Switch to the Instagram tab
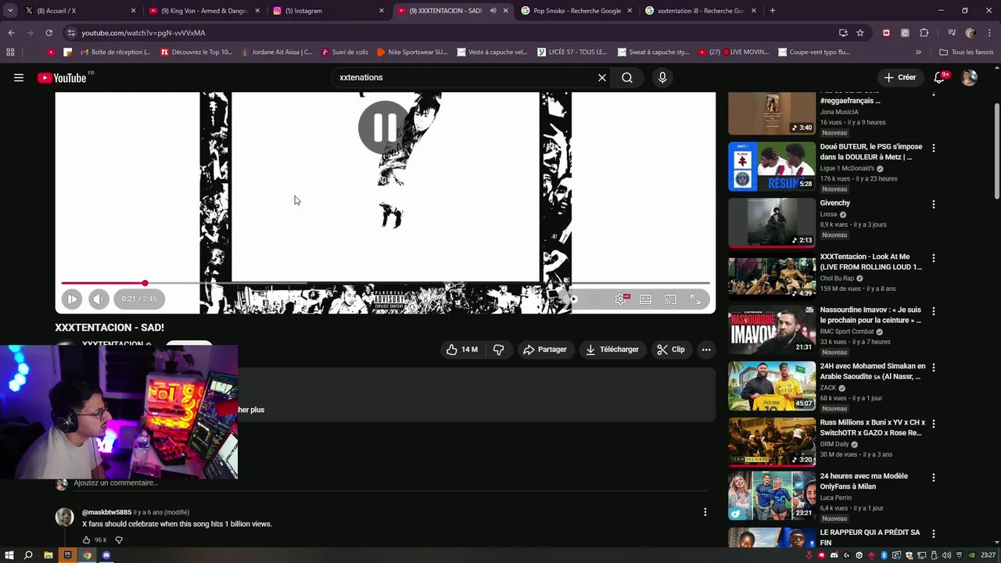 click(x=328, y=11)
